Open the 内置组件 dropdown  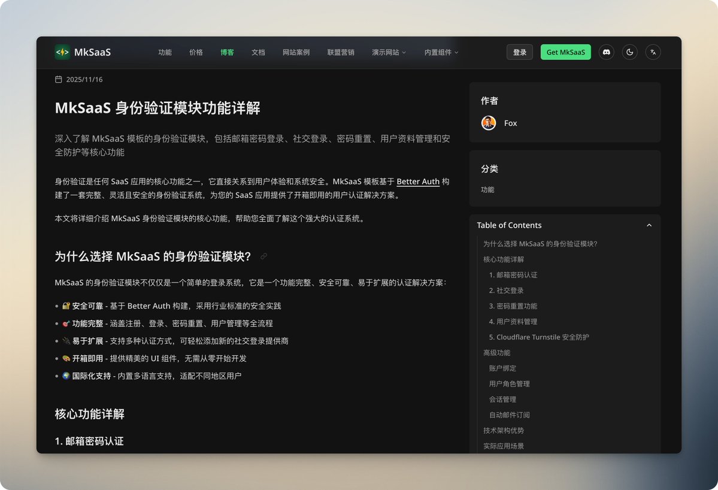coord(441,52)
